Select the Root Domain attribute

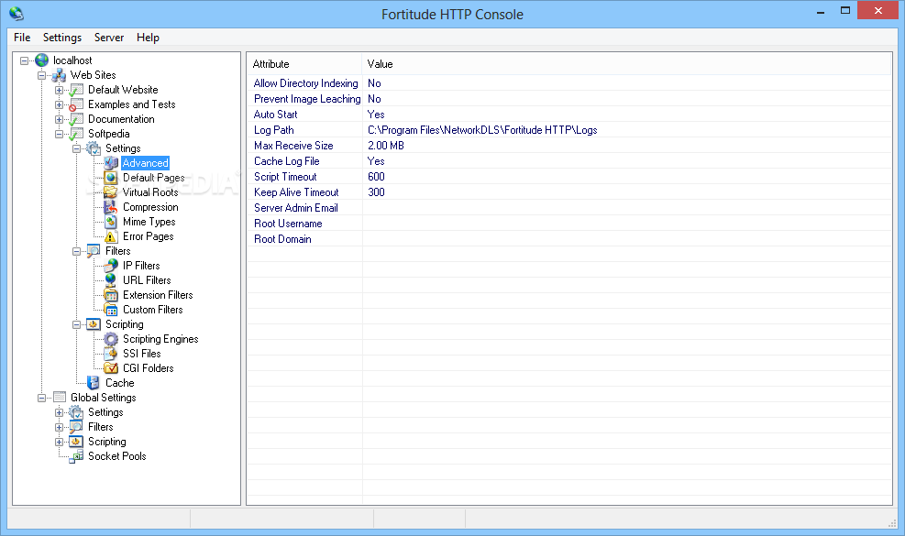[282, 239]
